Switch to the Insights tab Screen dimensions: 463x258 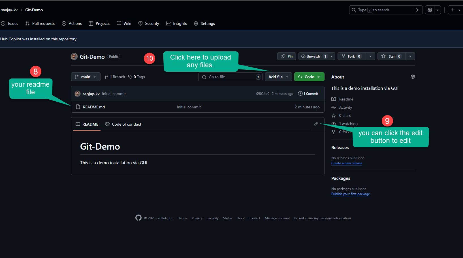pos(176,23)
